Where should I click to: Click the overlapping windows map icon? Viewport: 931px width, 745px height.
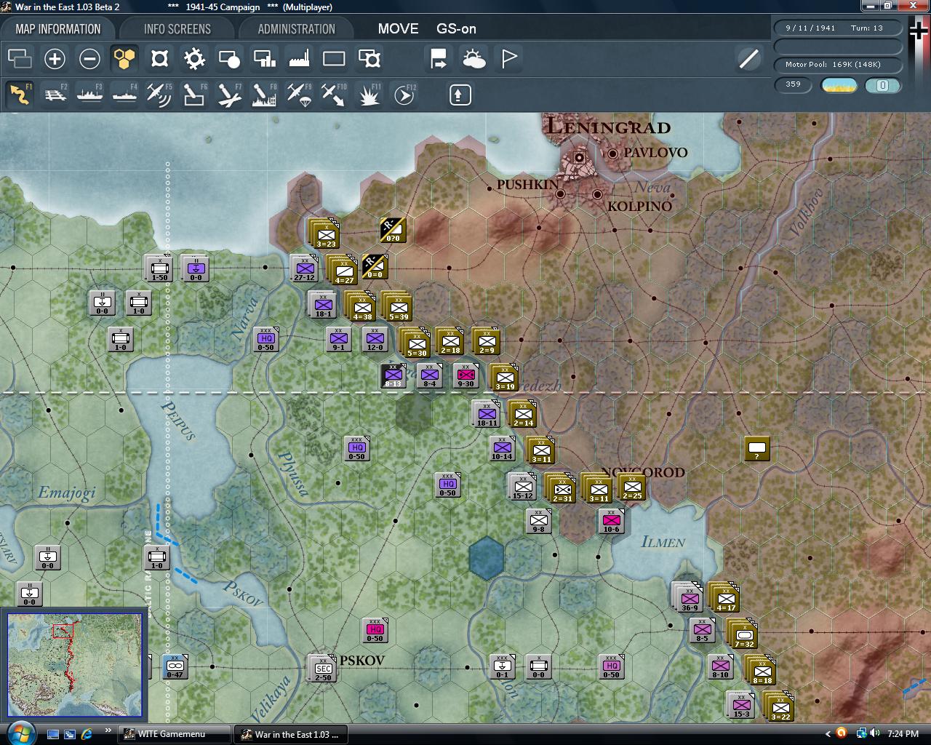20,59
